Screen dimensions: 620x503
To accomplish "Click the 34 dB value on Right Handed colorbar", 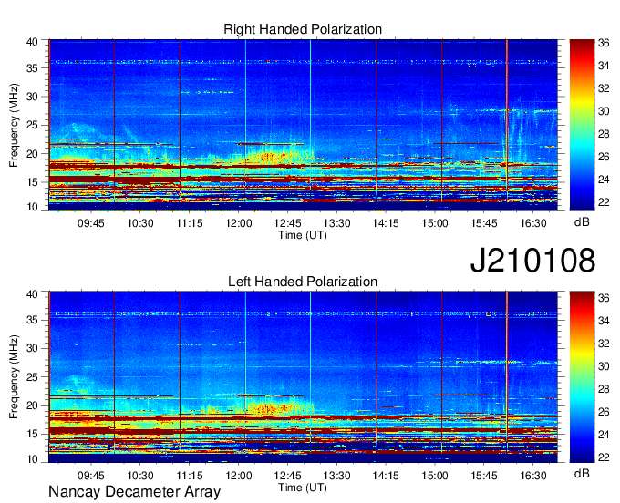I will pos(604,66).
